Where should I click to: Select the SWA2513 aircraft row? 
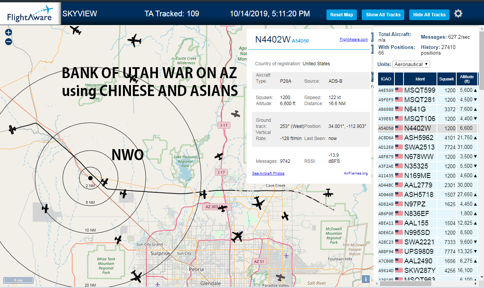point(428,147)
